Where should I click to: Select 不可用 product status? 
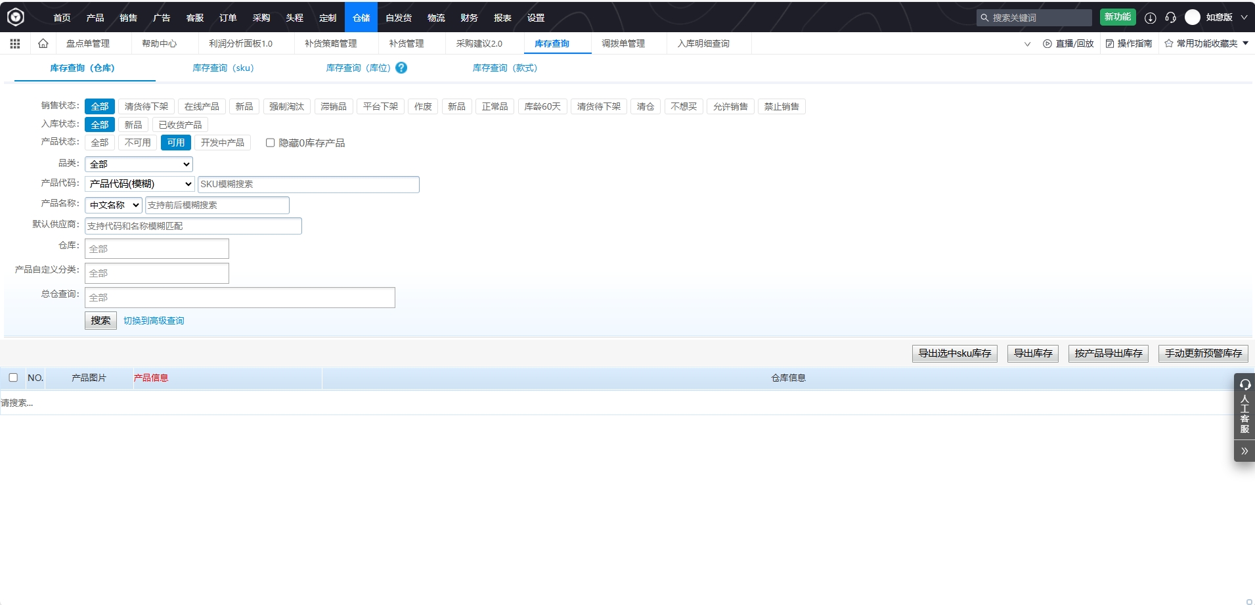137,143
